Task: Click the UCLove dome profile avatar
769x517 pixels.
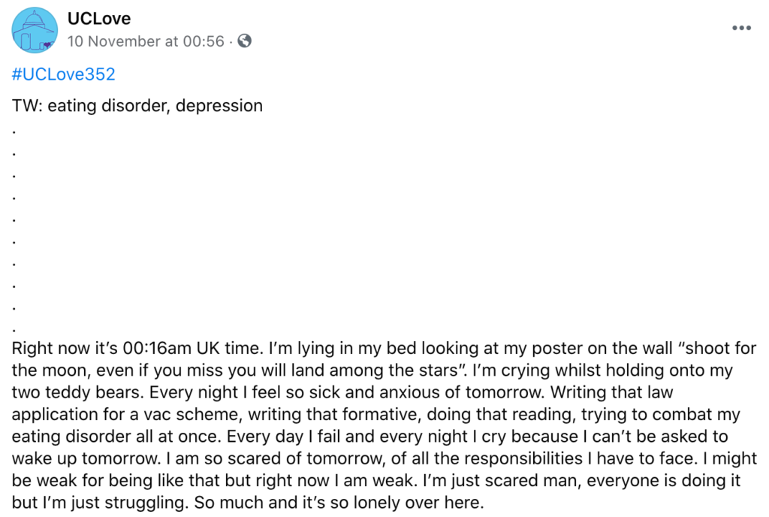Action: tap(35, 29)
